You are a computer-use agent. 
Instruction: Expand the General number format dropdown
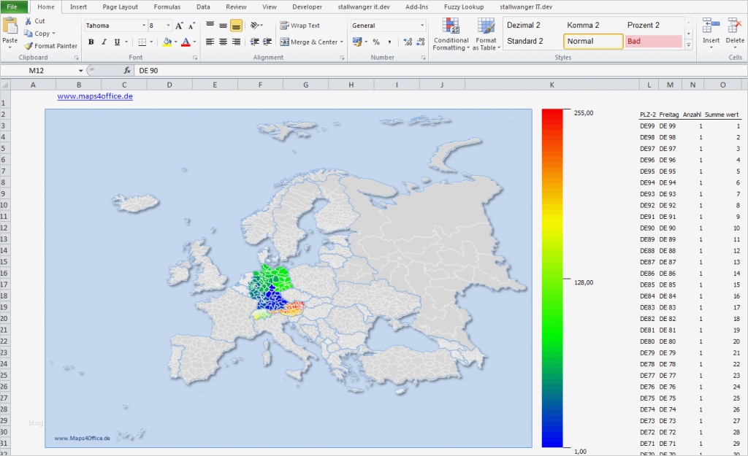(x=421, y=26)
